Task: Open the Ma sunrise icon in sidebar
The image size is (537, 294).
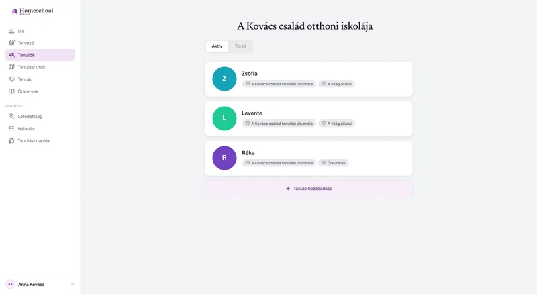Action: pyautogui.click(x=11, y=31)
